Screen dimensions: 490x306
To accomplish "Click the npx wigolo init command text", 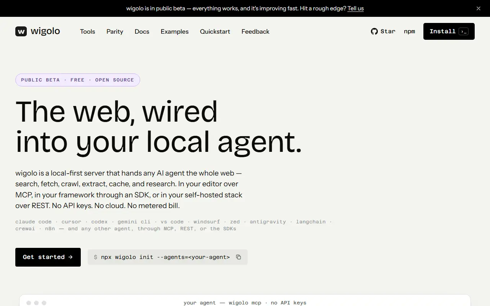I will point(165,257).
